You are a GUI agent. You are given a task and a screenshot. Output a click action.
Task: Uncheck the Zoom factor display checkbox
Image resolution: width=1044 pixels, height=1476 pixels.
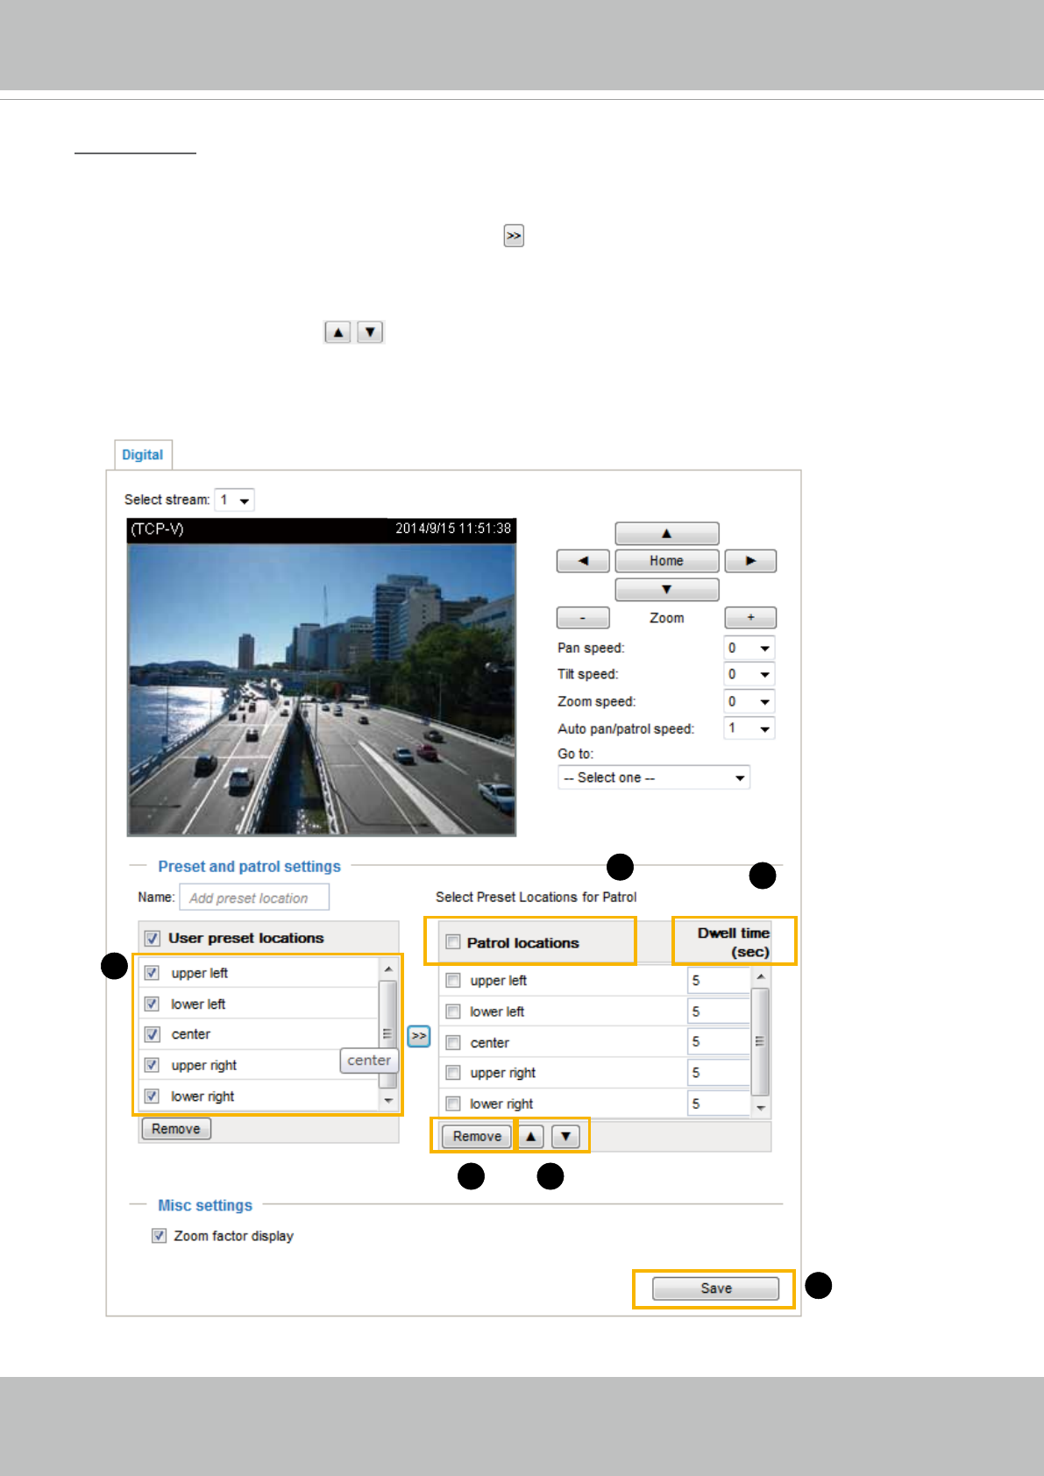coord(159,1236)
